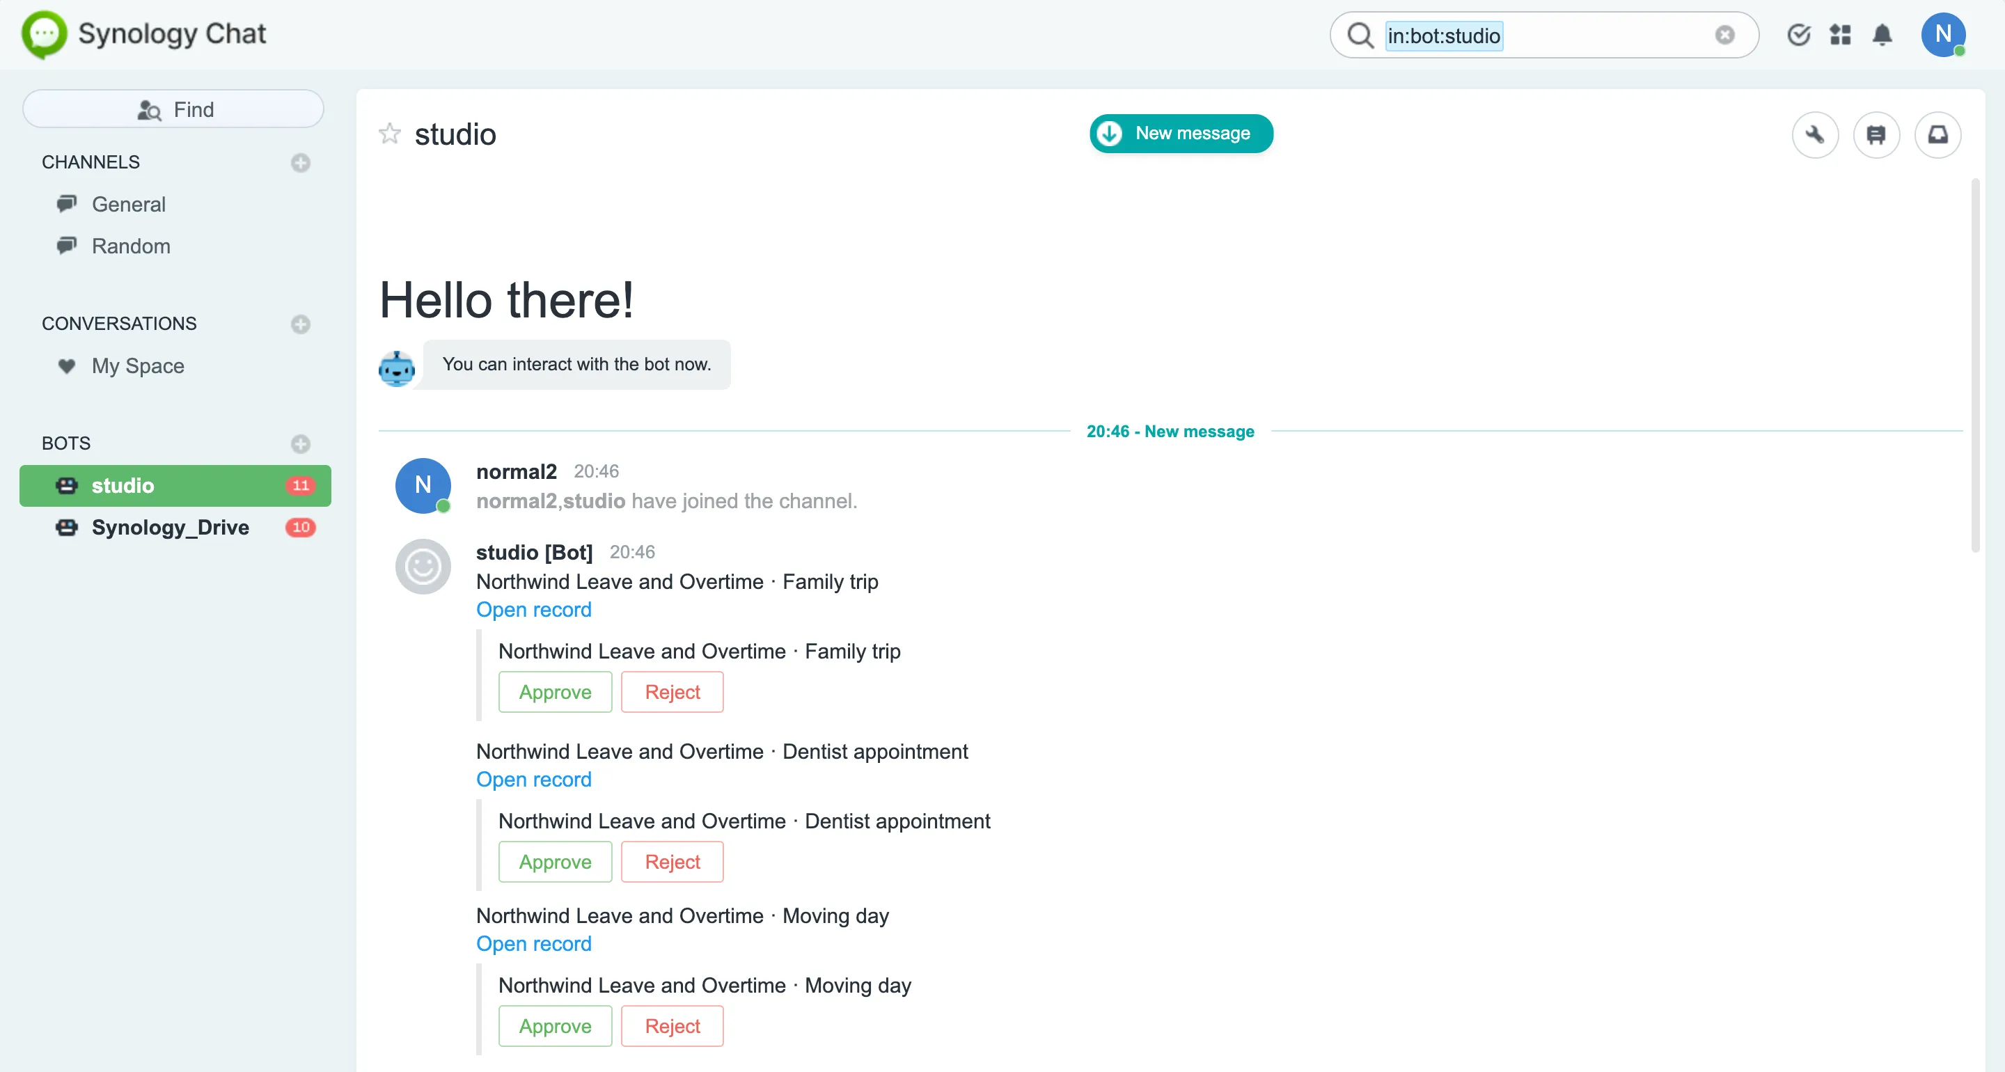Open record link for Moving day

tap(534, 943)
